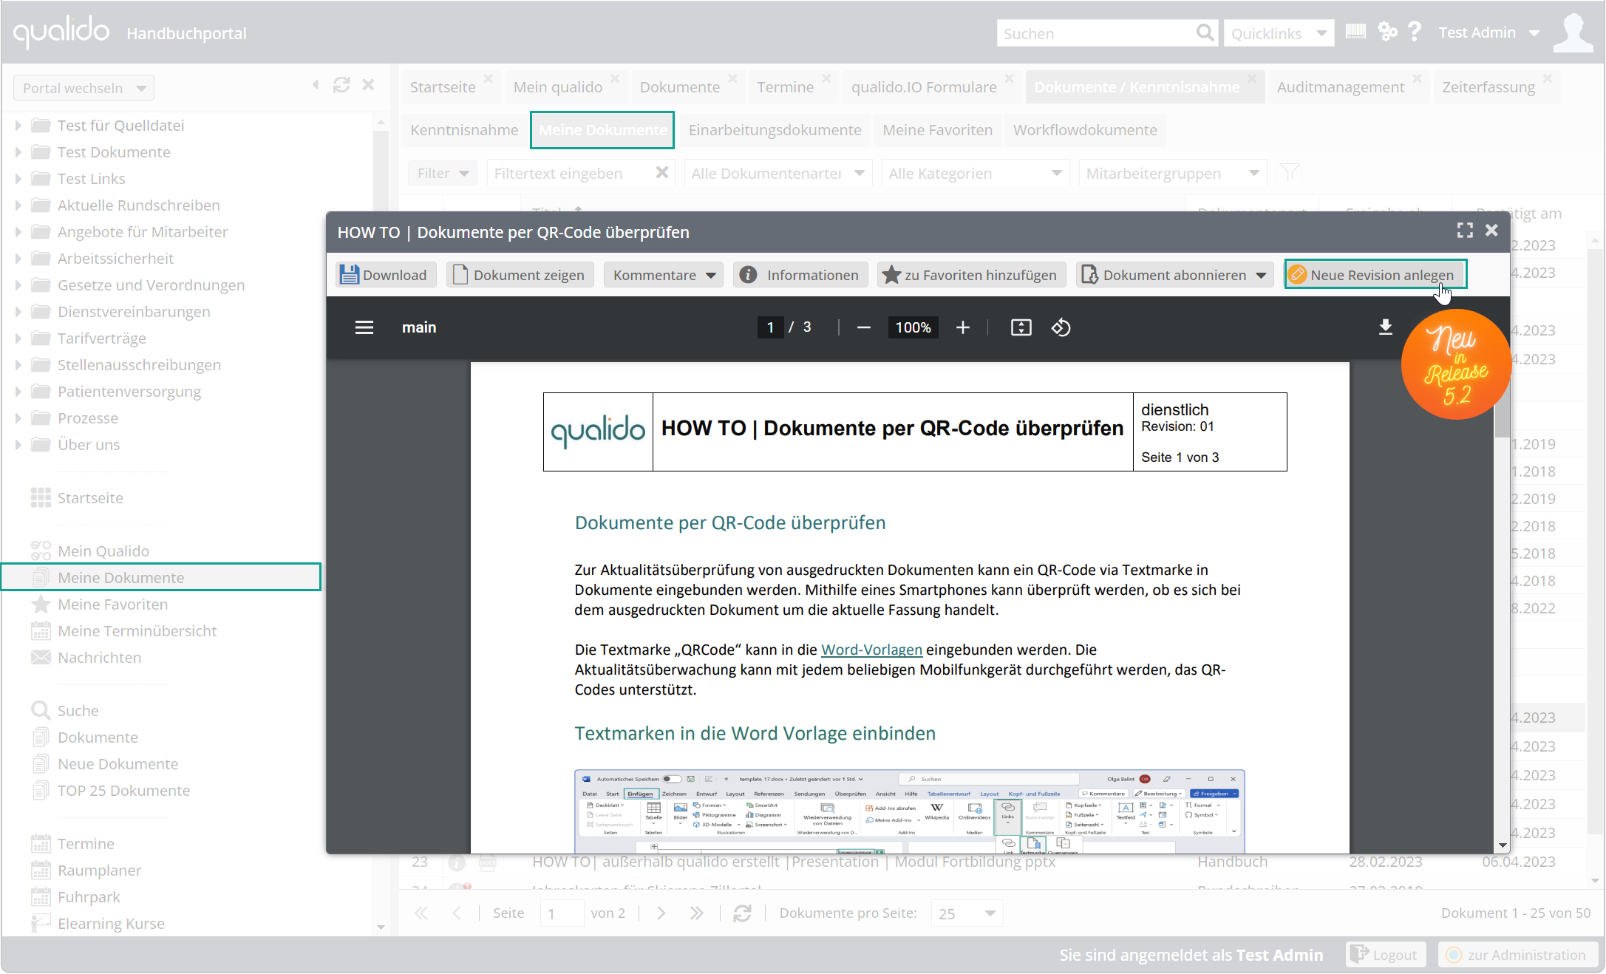Refresh the sidebar navigation tree
Screen dimensions: 1606x974
[341, 85]
